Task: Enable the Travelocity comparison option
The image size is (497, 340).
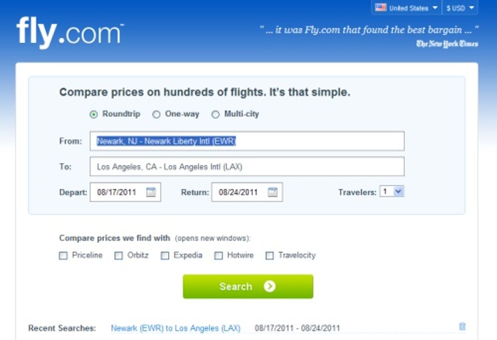Action: coord(269,256)
